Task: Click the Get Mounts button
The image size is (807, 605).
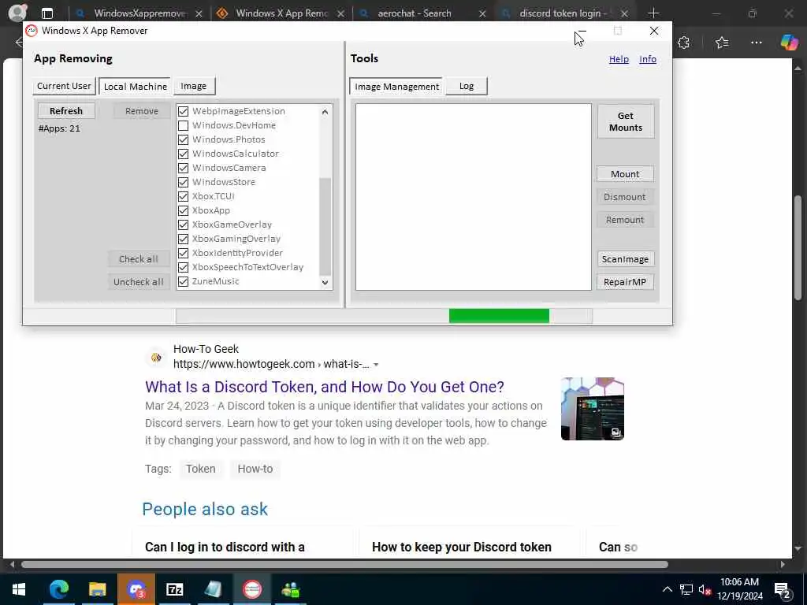Action: coord(625,121)
